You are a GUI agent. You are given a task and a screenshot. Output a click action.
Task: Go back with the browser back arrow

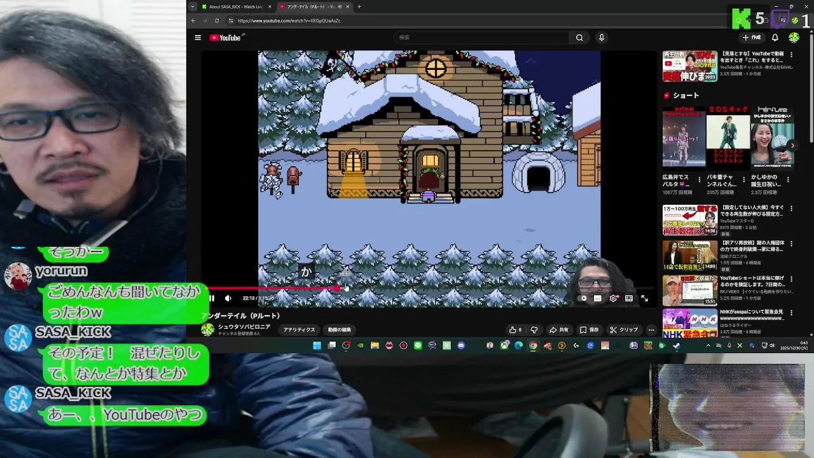(193, 20)
